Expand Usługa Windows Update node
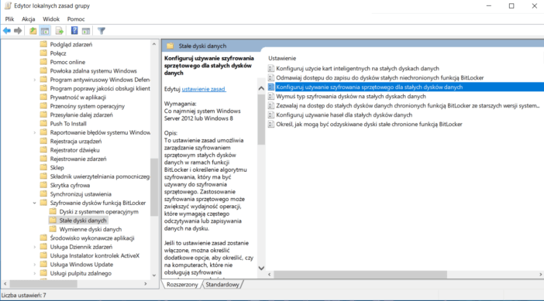 click(34, 265)
